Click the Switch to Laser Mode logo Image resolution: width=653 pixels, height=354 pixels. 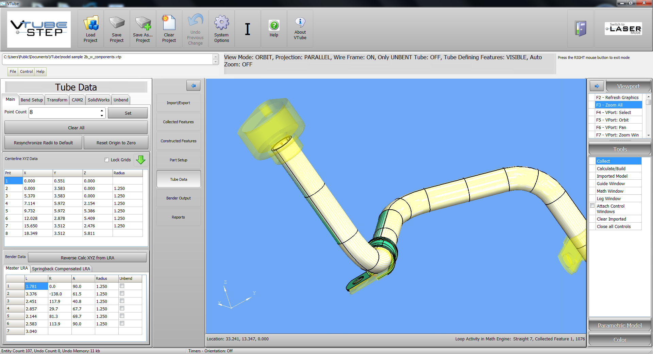pyautogui.click(x=623, y=29)
